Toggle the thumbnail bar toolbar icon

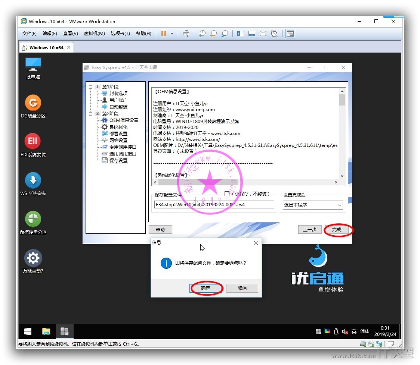coord(252,34)
